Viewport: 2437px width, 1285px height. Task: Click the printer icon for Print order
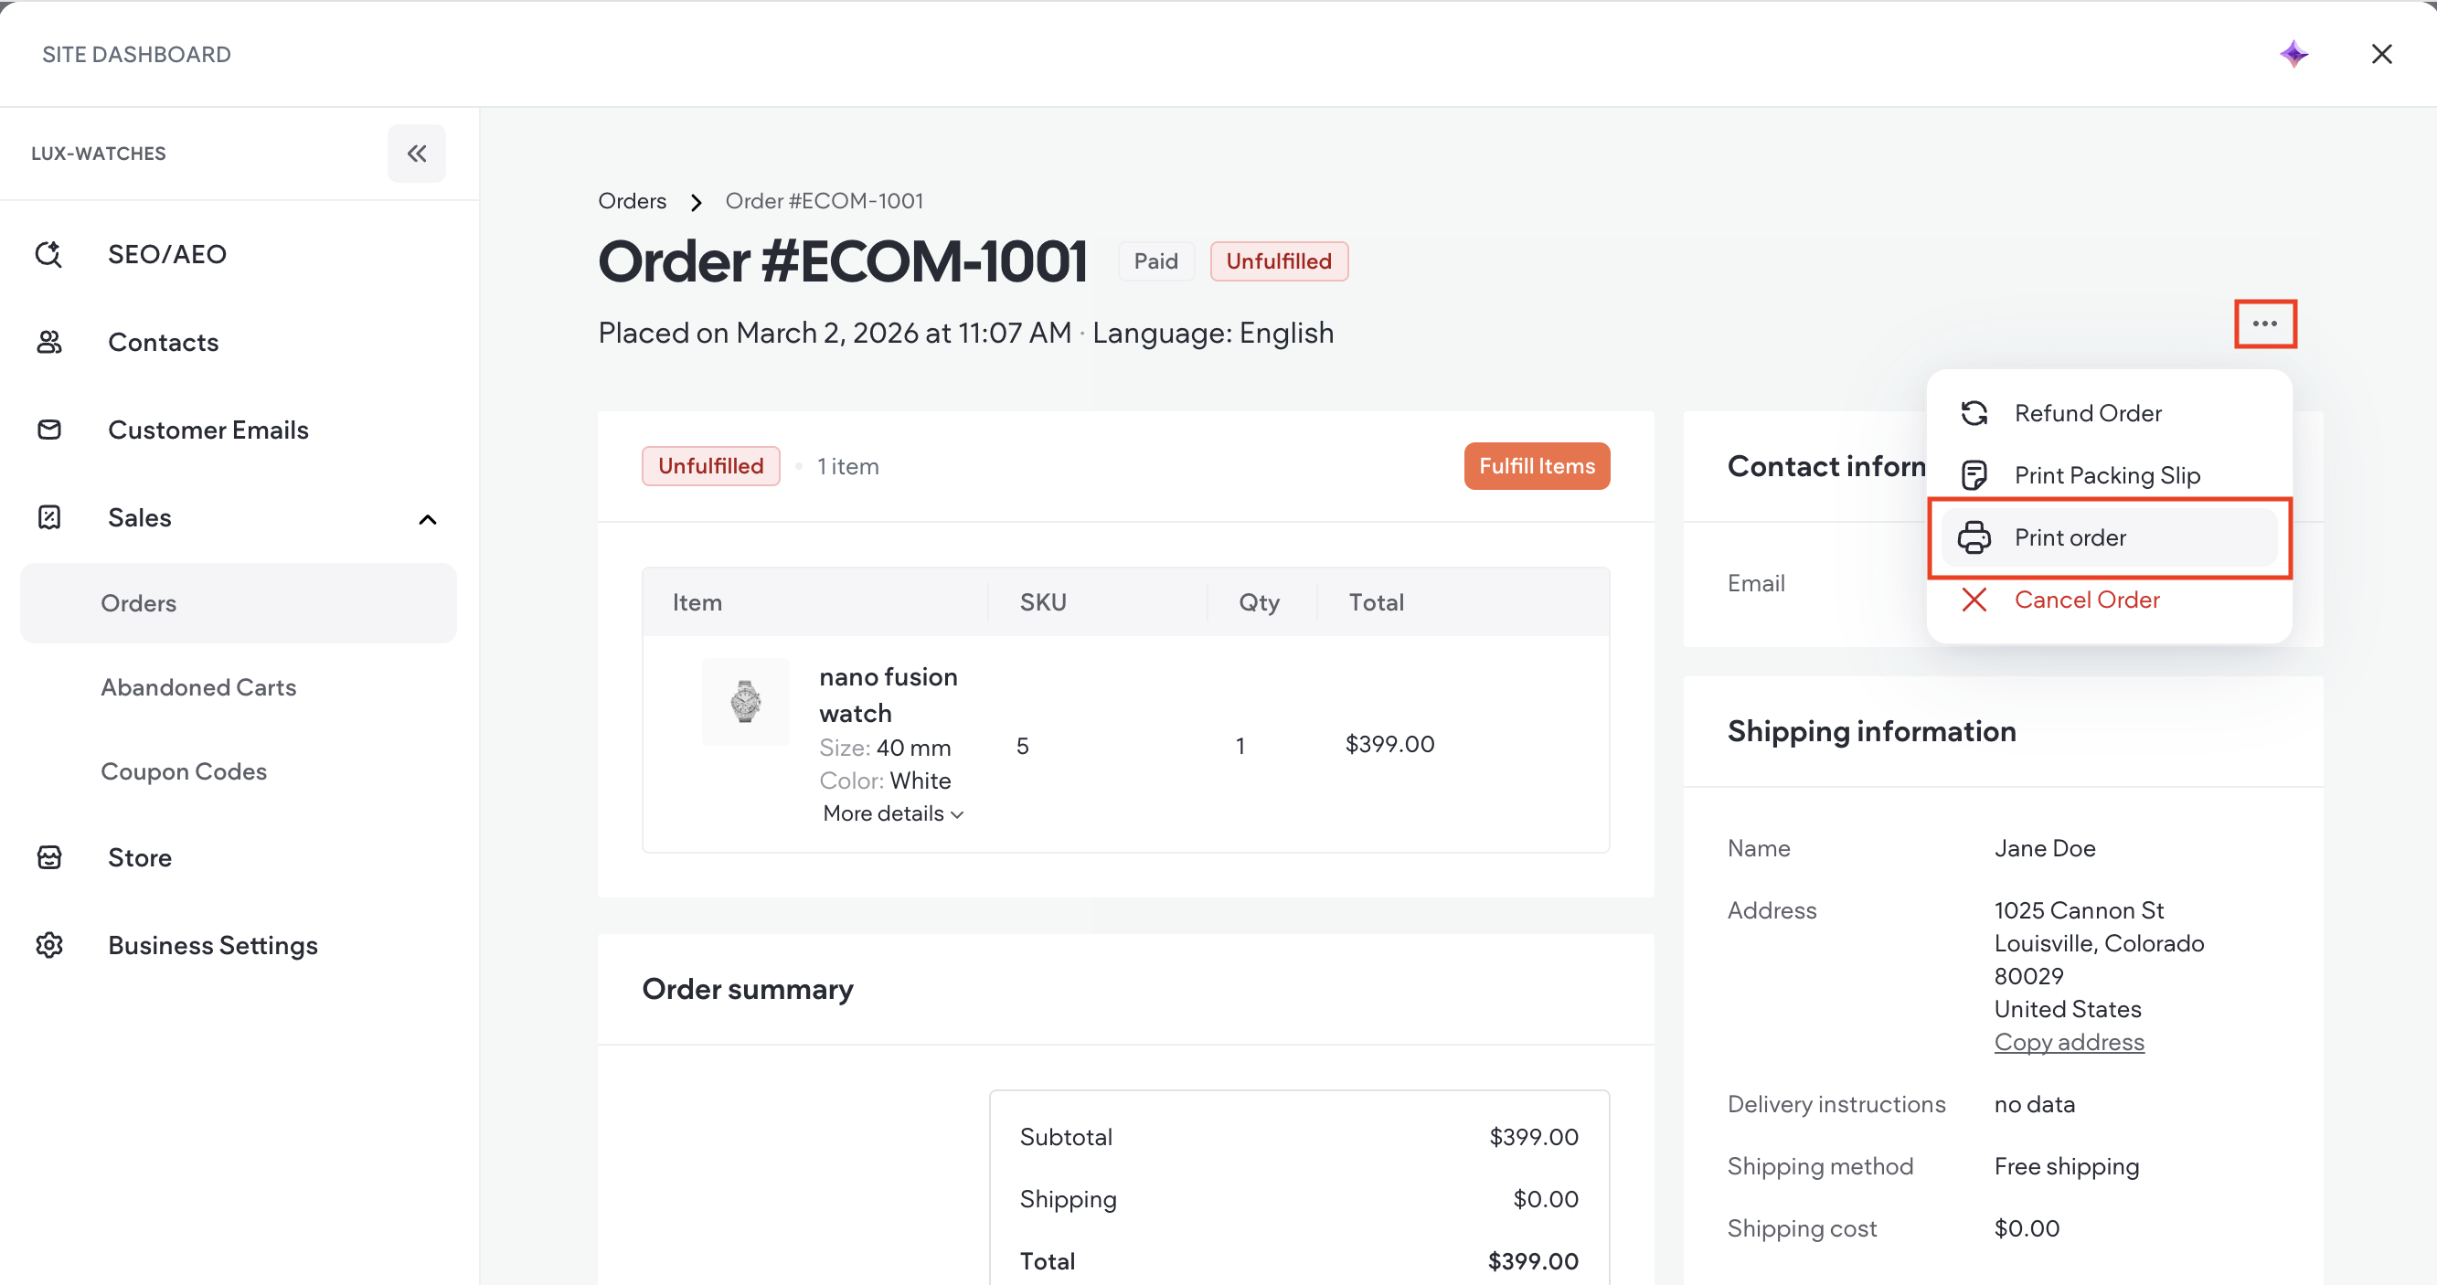coord(1974,538)
